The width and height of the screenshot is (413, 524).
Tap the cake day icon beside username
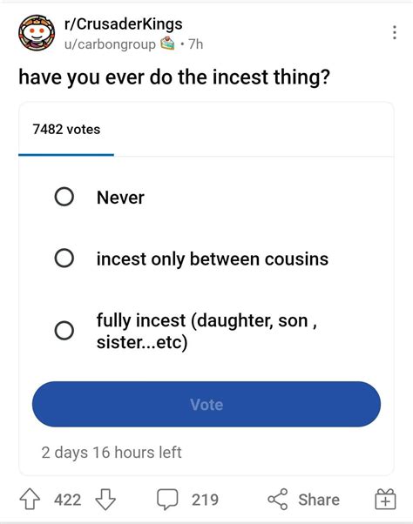click(168, 44)
